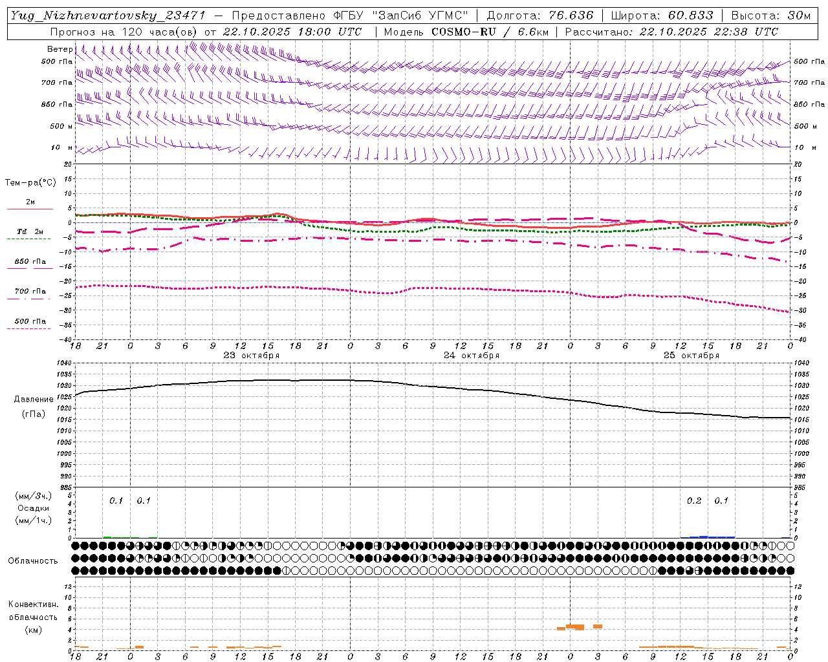Click the dotted line sample under '500 гПа' legend
This screenshot has height=662, width=828.
coord(28,328)
